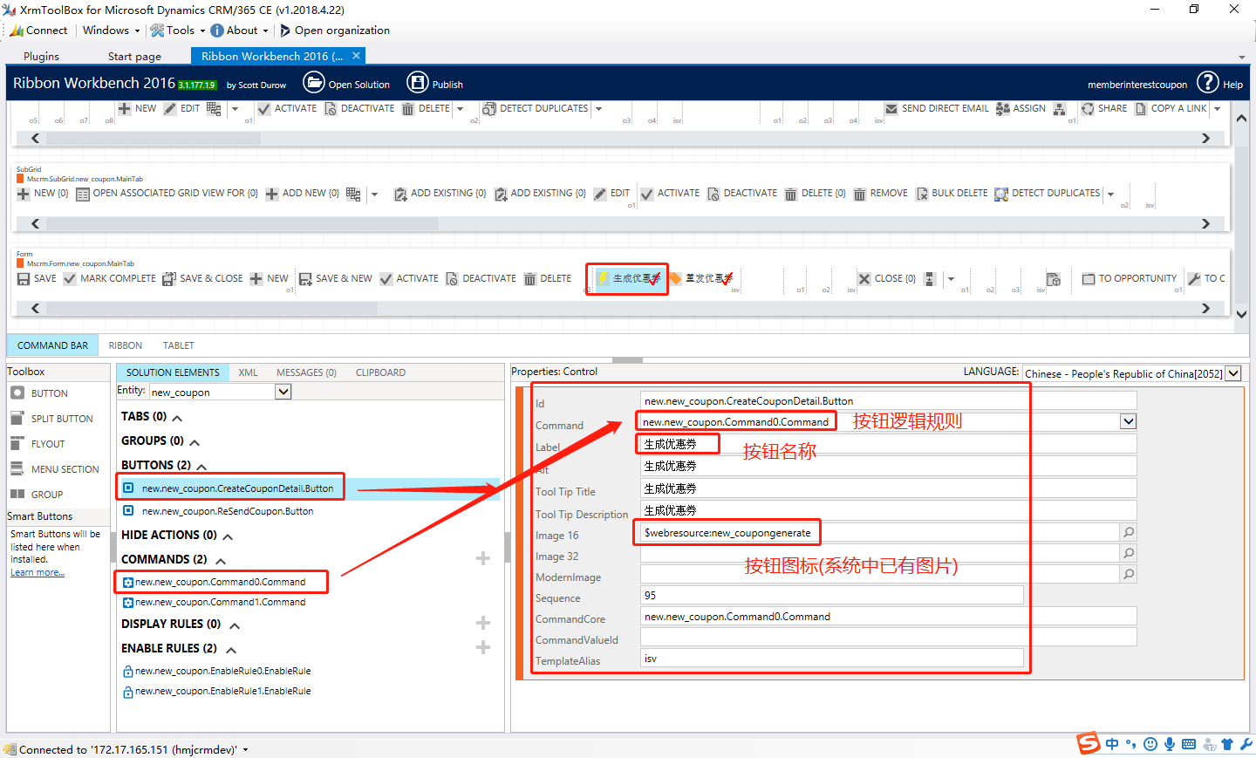Click the Publish icon
Viewport: 1256px width, 758px height.
pos(418,82)
